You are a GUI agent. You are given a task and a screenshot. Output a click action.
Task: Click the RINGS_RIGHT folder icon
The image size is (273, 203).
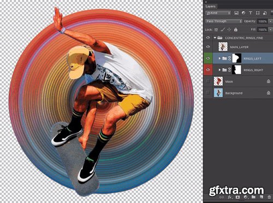(x=224, y=70)
